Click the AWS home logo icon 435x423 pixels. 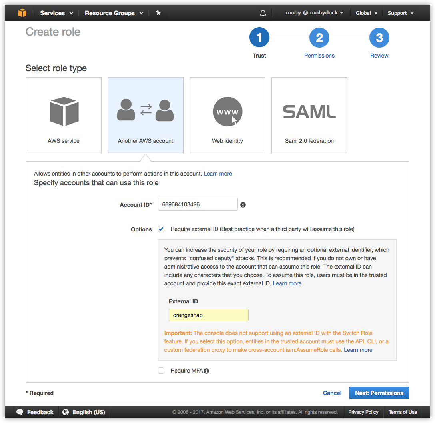tap(22, 12)
